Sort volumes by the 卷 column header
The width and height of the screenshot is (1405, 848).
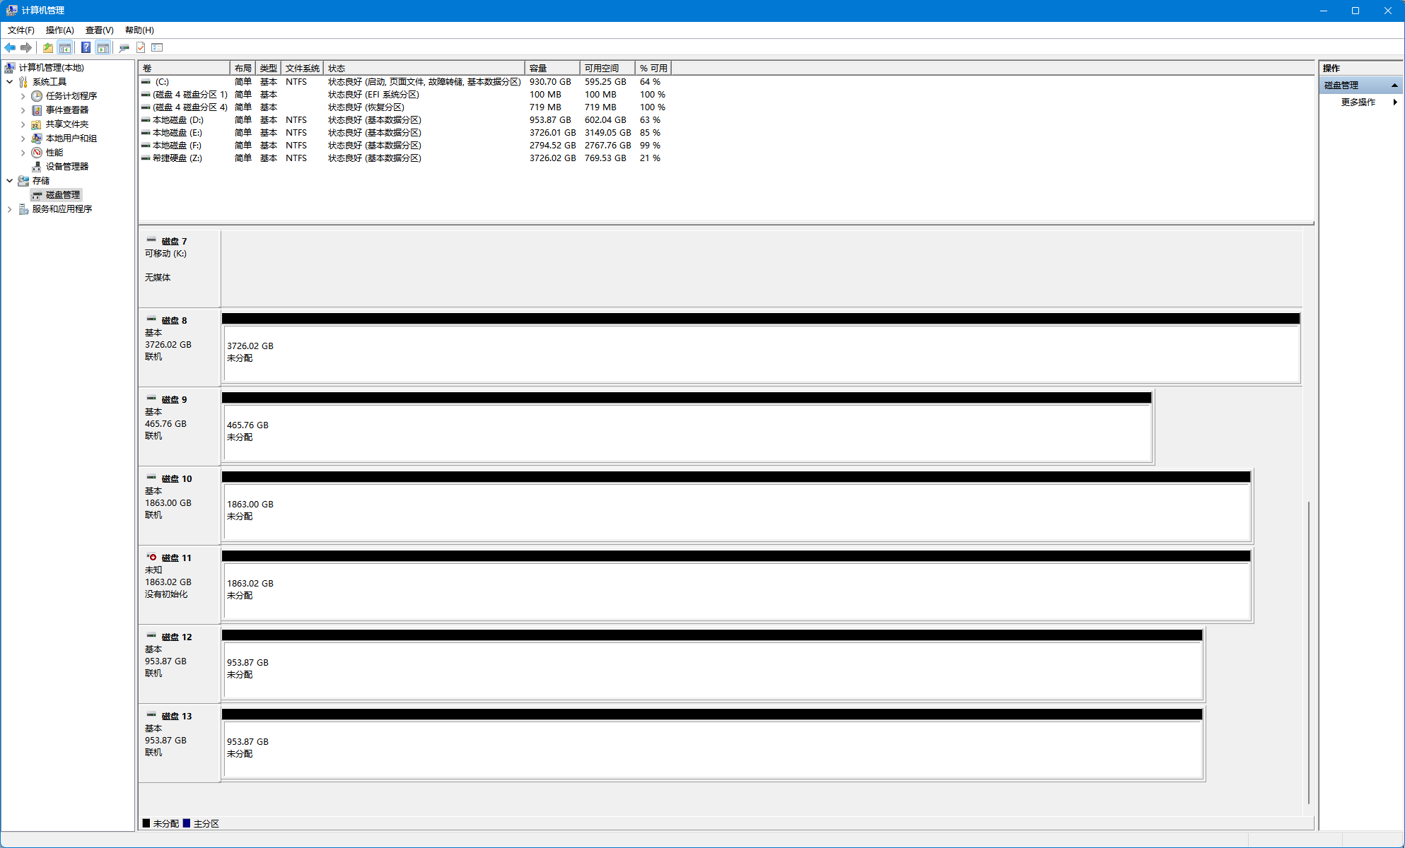point(185,69)
